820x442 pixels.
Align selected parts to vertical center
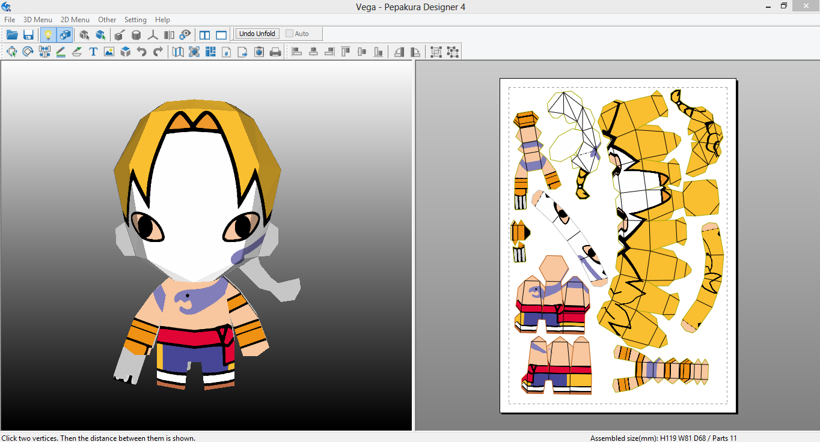tap(362, 52)
